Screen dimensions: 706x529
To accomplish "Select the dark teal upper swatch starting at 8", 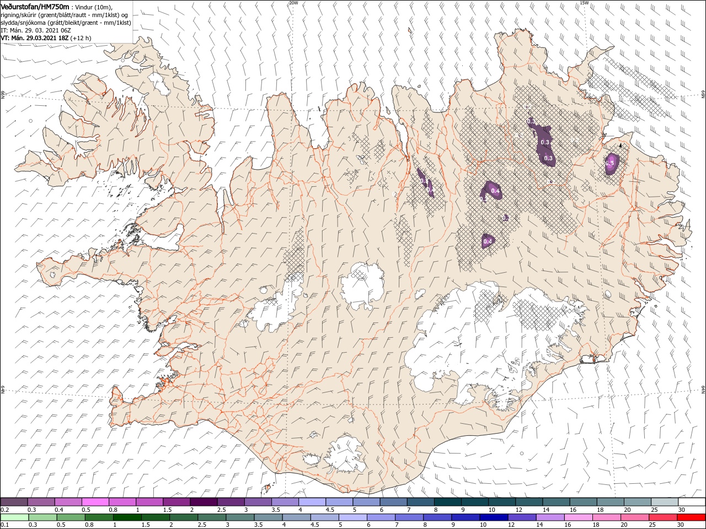I will (448, 502).
